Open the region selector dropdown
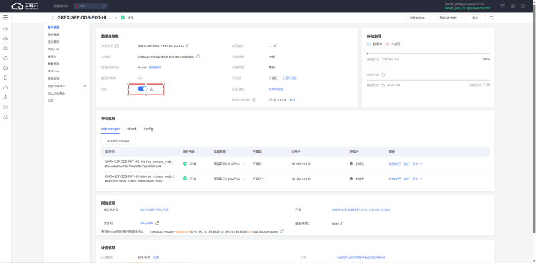 point(90,6)
